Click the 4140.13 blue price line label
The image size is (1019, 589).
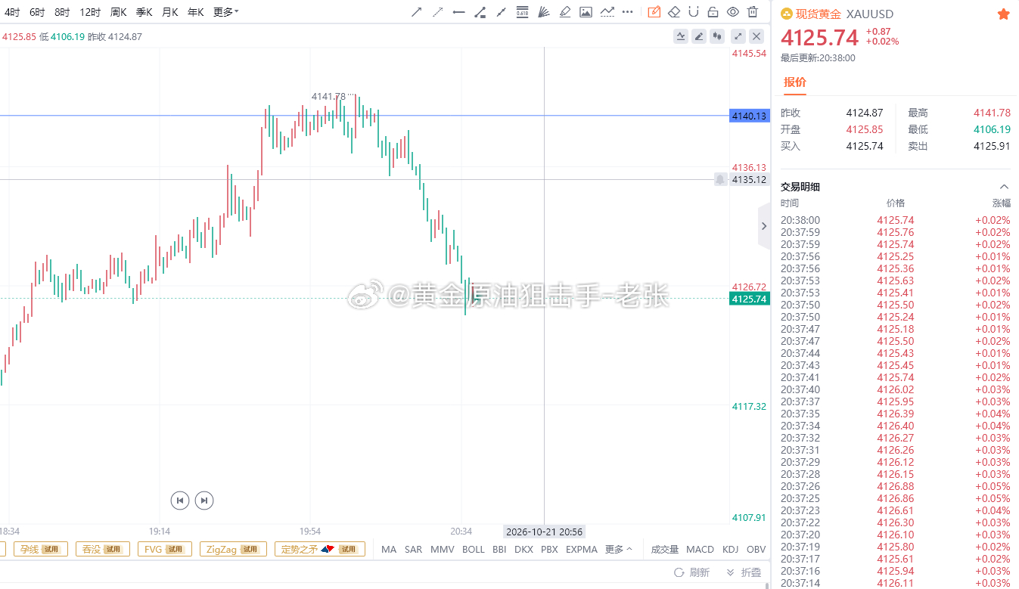point(749,116)
